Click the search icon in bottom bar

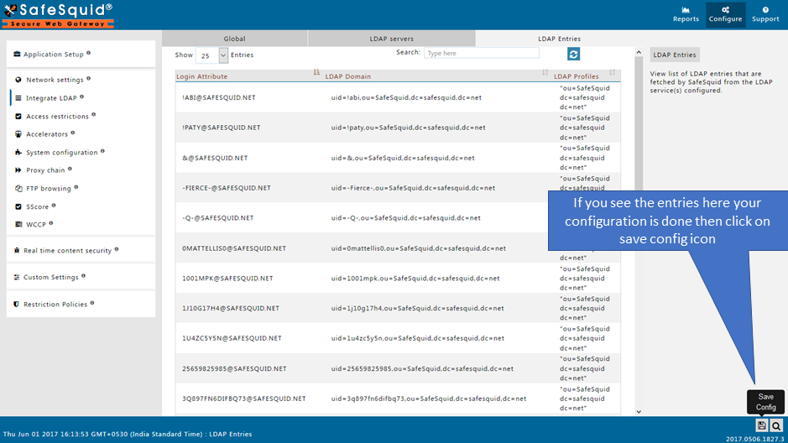[776, 425]
